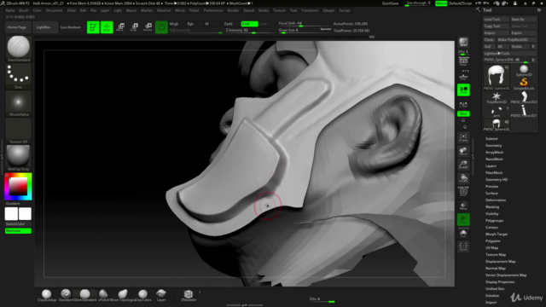Screen dimensions: 546x307
Task: Select the ZModeler brush in bottom shelf
Action: click(x=189, y=295)
